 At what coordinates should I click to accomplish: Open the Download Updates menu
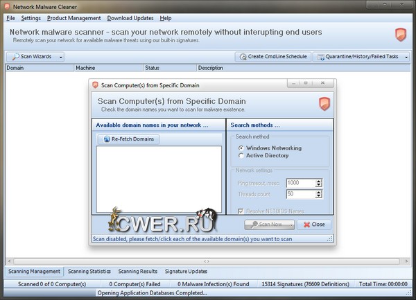(x=130, y=17)
